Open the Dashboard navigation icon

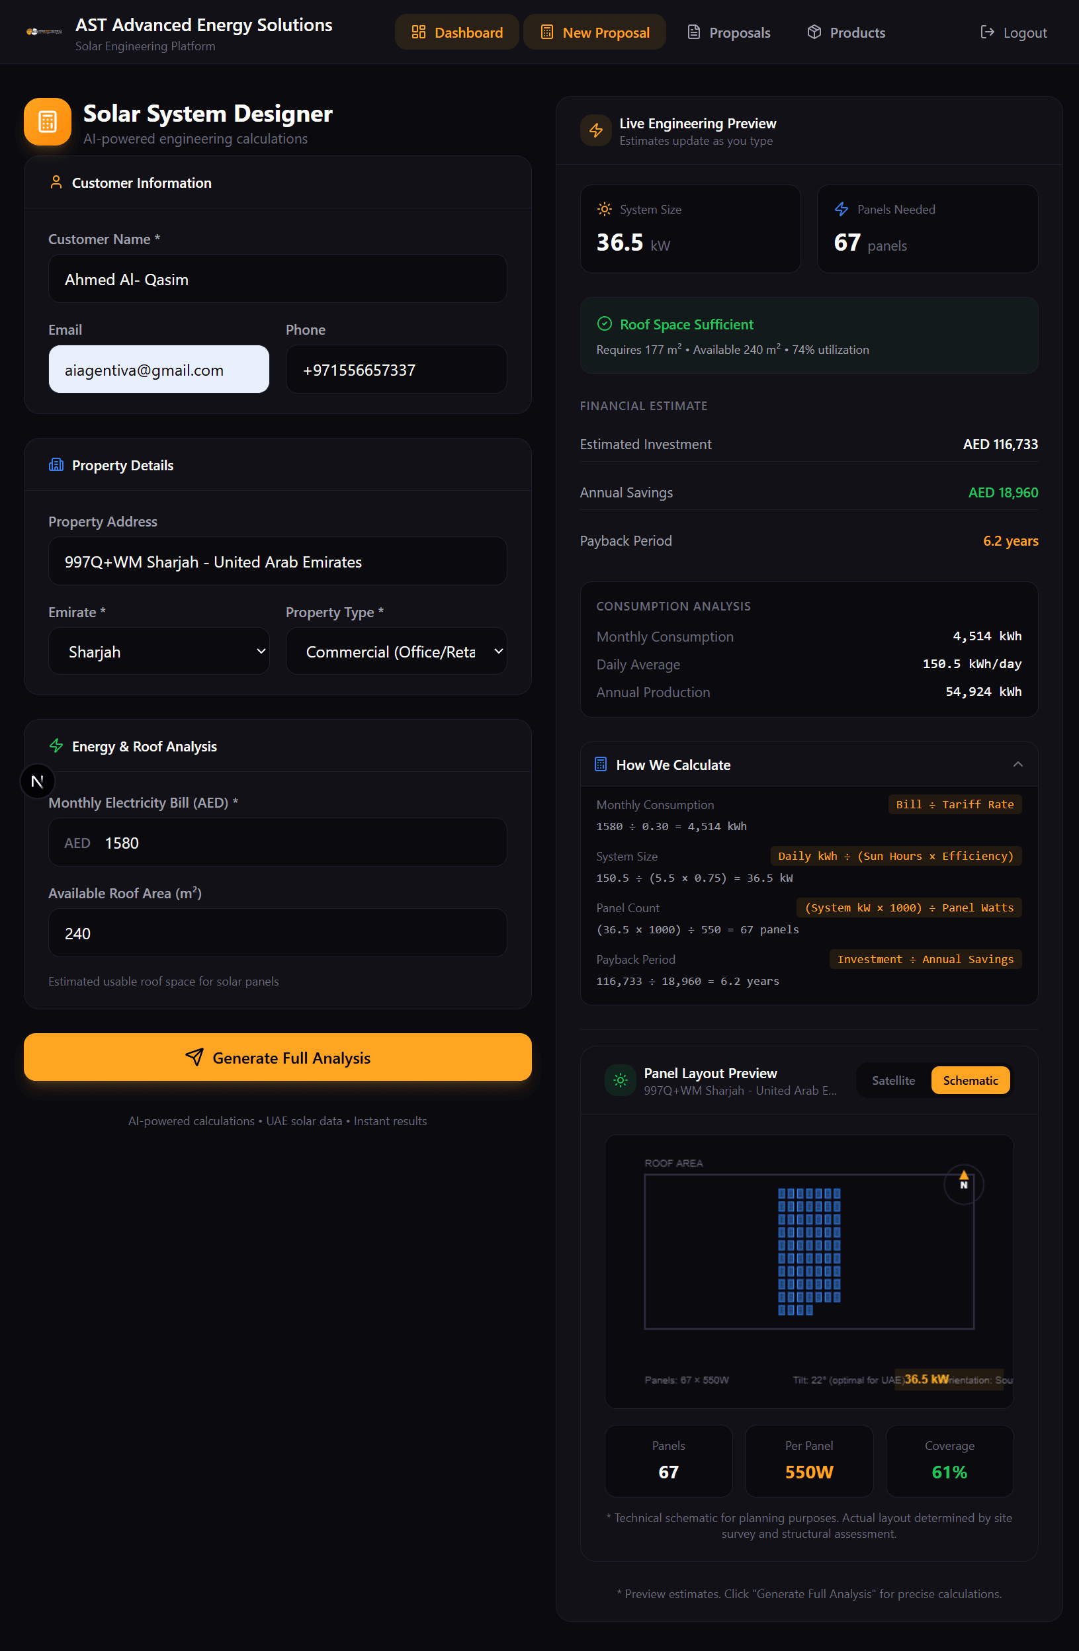419,31
